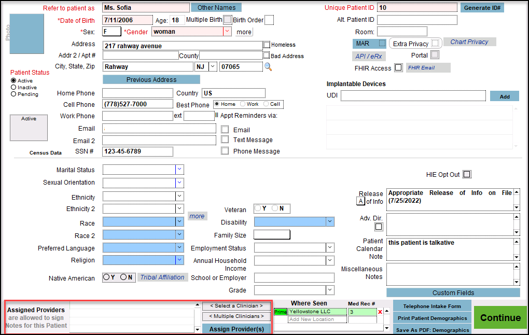This screenshot has width=529, height=335.
Task: Enable Text Message appointment reminders
Action: pyautogui.click(x=225, y=139)
